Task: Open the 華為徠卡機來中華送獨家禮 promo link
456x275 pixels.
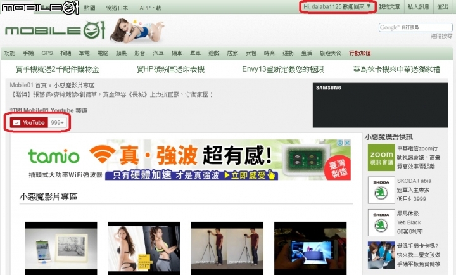Action: coord(396,69)
